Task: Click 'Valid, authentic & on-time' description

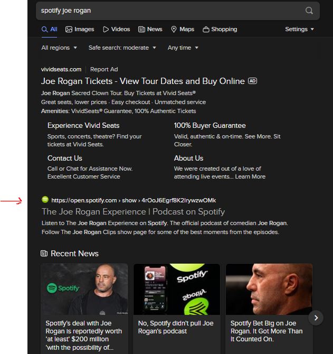Action: 227,140
